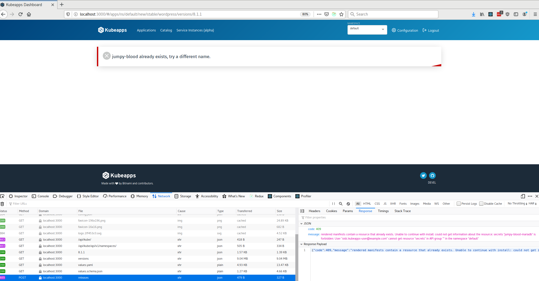Click the Logout button

click(430, 30)
